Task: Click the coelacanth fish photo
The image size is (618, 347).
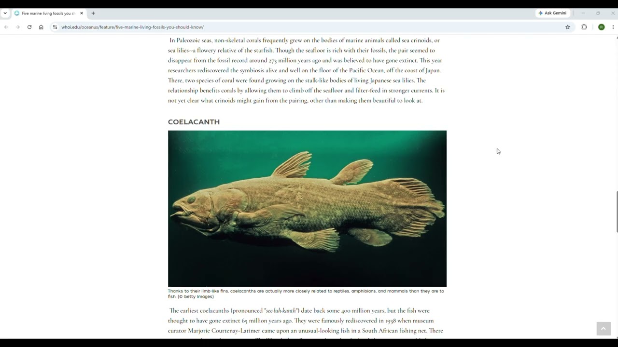Action: [307, 209]
